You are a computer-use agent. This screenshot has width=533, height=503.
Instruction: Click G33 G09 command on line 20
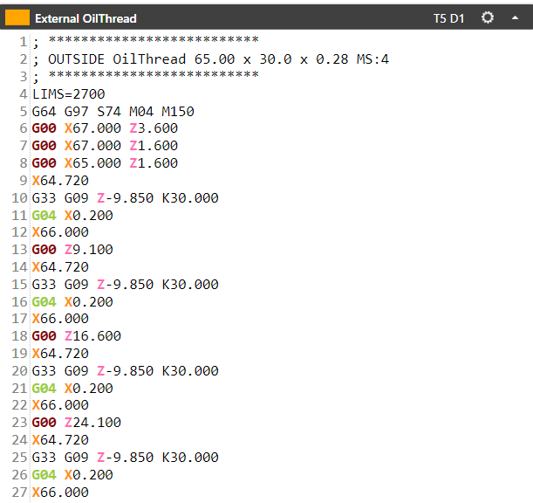[126, 370]
